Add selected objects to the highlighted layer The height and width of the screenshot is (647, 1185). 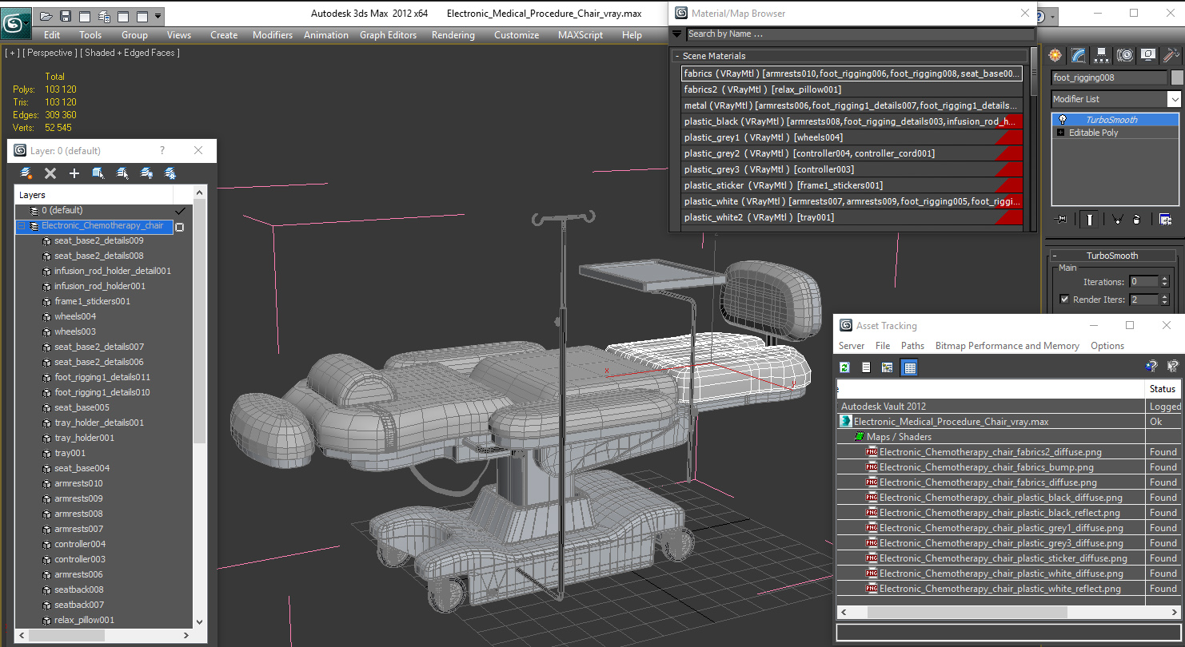(x=74, y=173)
